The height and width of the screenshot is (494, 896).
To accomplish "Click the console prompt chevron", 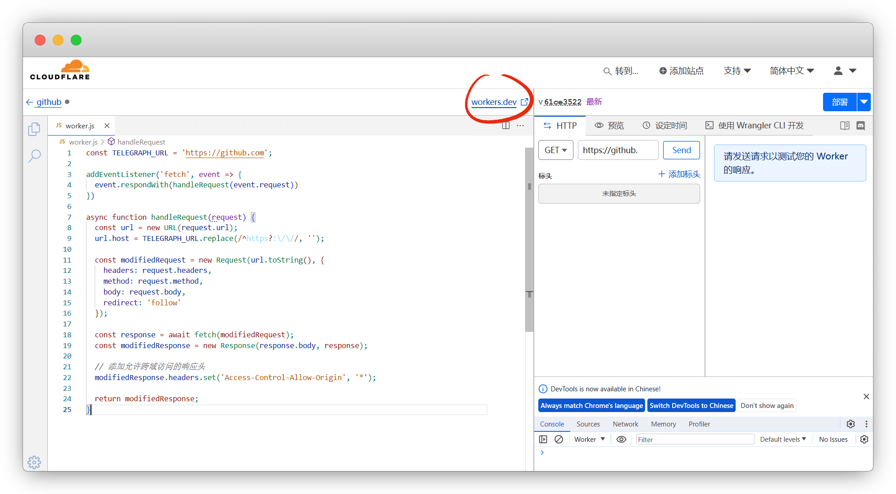I will [542, 453].
